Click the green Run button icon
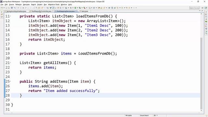The height and width of the screenshot is (117, 208). click(x=75, y=8)
